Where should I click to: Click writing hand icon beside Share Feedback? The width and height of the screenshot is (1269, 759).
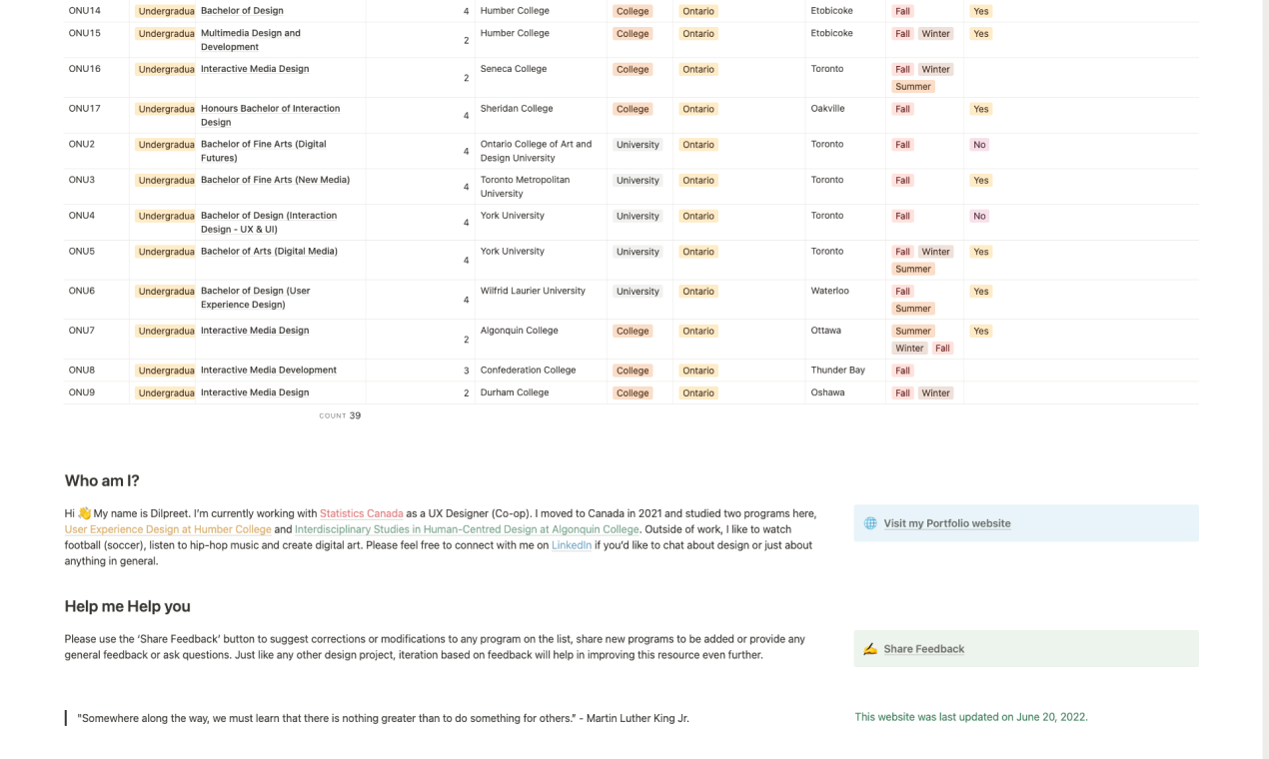pos(870,649)
